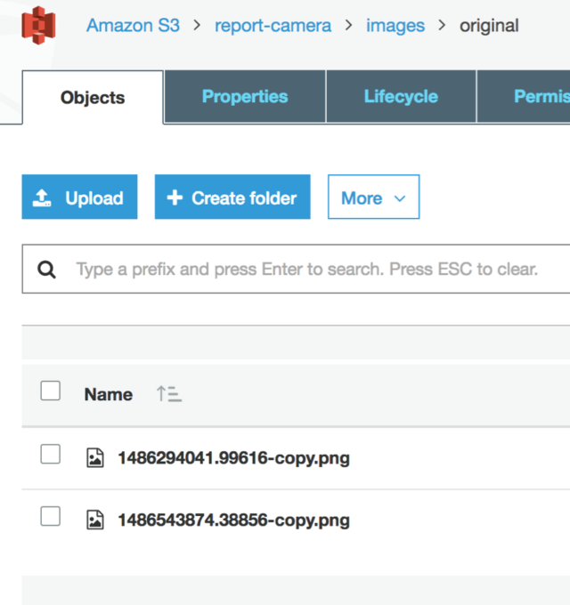Check the box for 1486543874.38856-copy.png

click(50, 516)
